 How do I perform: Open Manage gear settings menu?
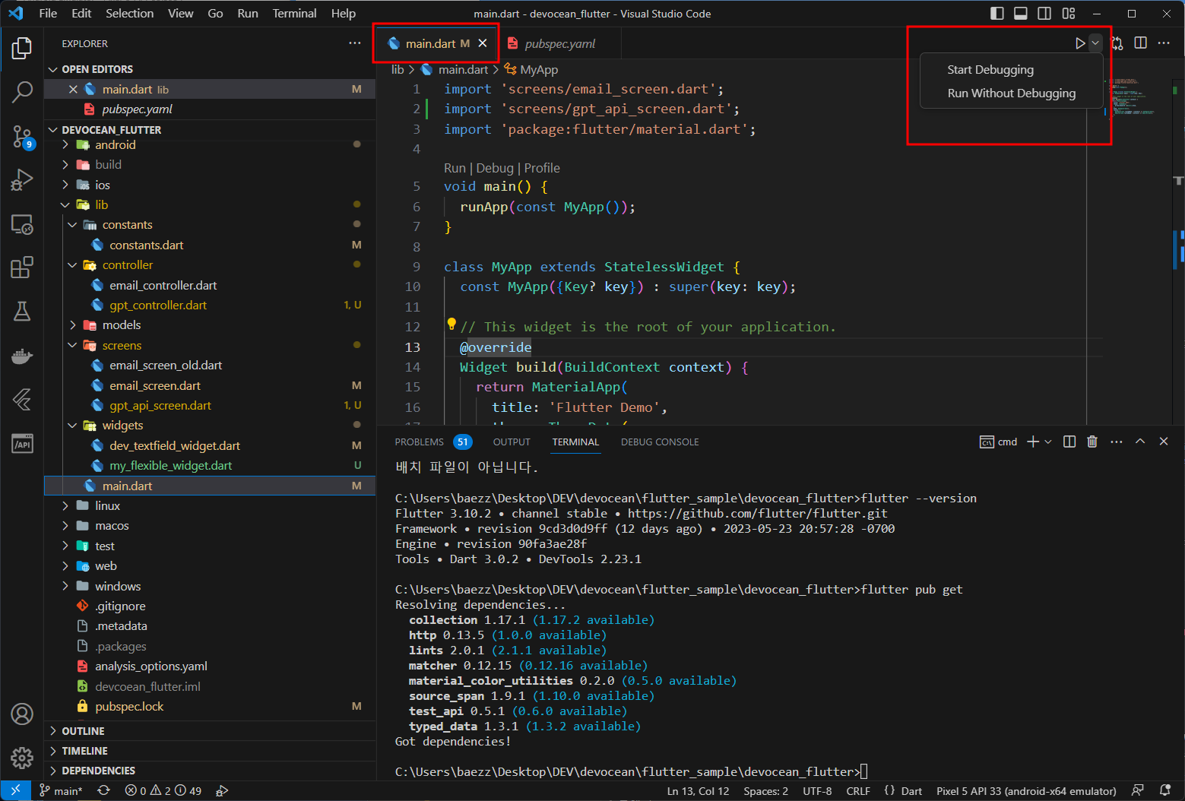pos(22,758)
